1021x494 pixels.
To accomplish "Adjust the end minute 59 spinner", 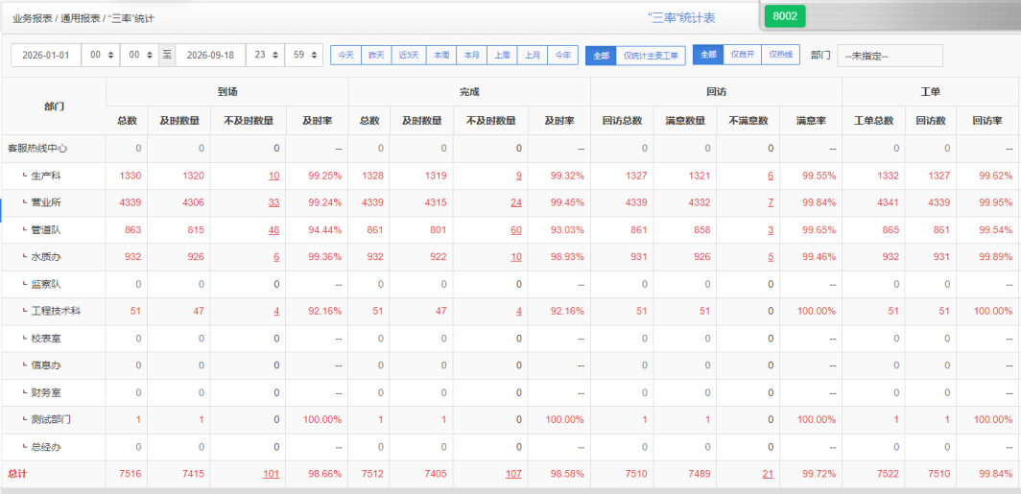I will tap(304, 56).
